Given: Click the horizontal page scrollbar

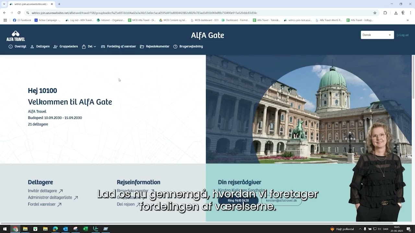Looking at the screenshot, I should (196, 223).
